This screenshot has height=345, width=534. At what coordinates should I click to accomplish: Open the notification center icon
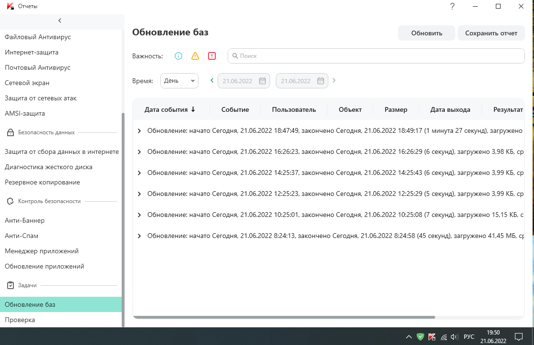pyautogui.click(x=519, y=337)
